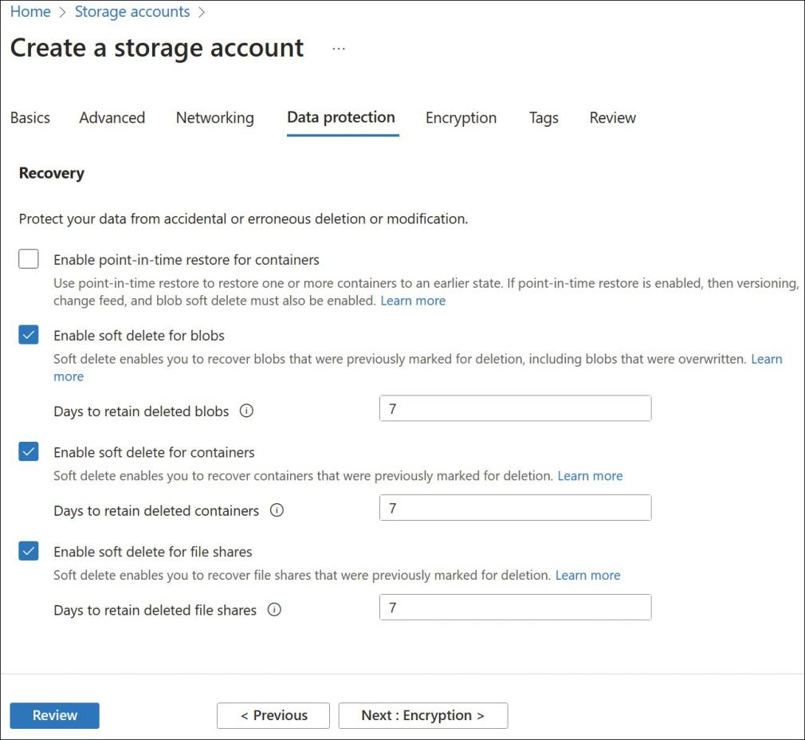Uncheck Enable soft delete for containers
This screenshot has width=805, height=740.
pyautogui.click(x=29, y=451)
